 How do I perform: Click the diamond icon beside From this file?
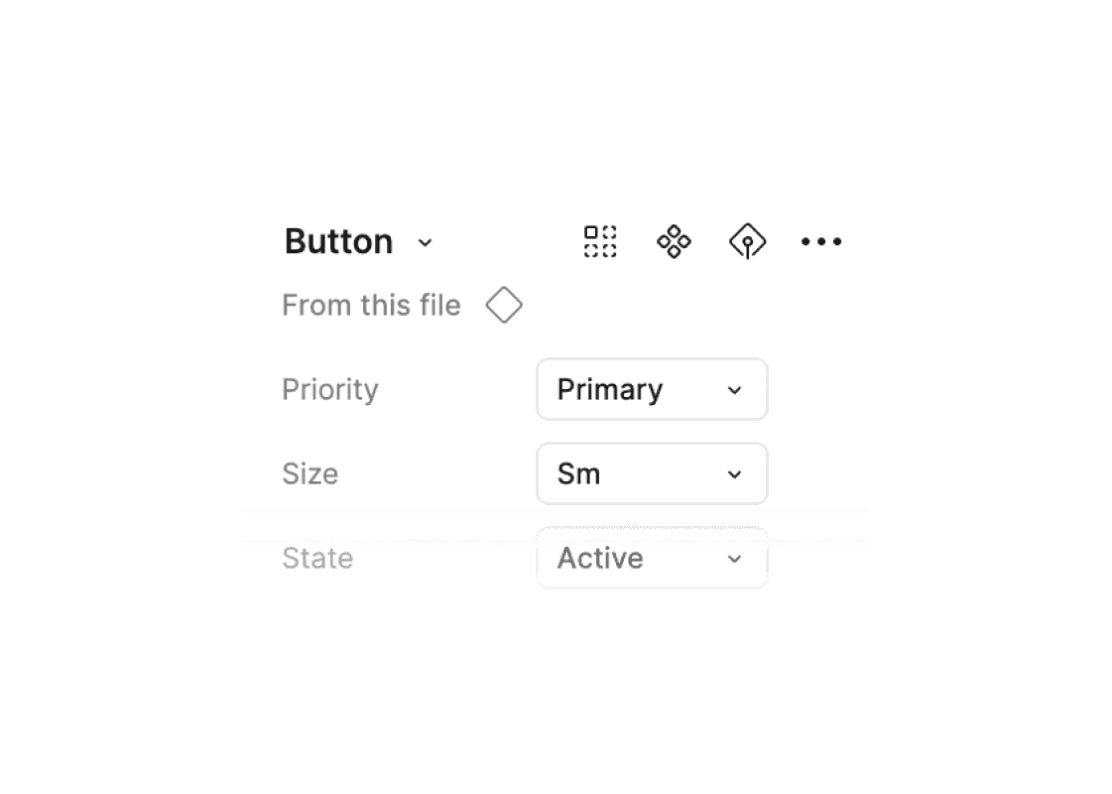tap(504, 305)
